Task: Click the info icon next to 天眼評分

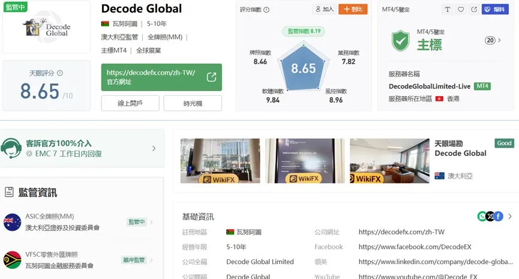Action: coord(60,73)
